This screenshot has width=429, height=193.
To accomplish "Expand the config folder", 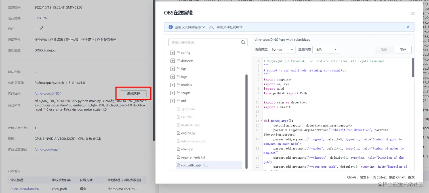I will (x=173, y=53).
